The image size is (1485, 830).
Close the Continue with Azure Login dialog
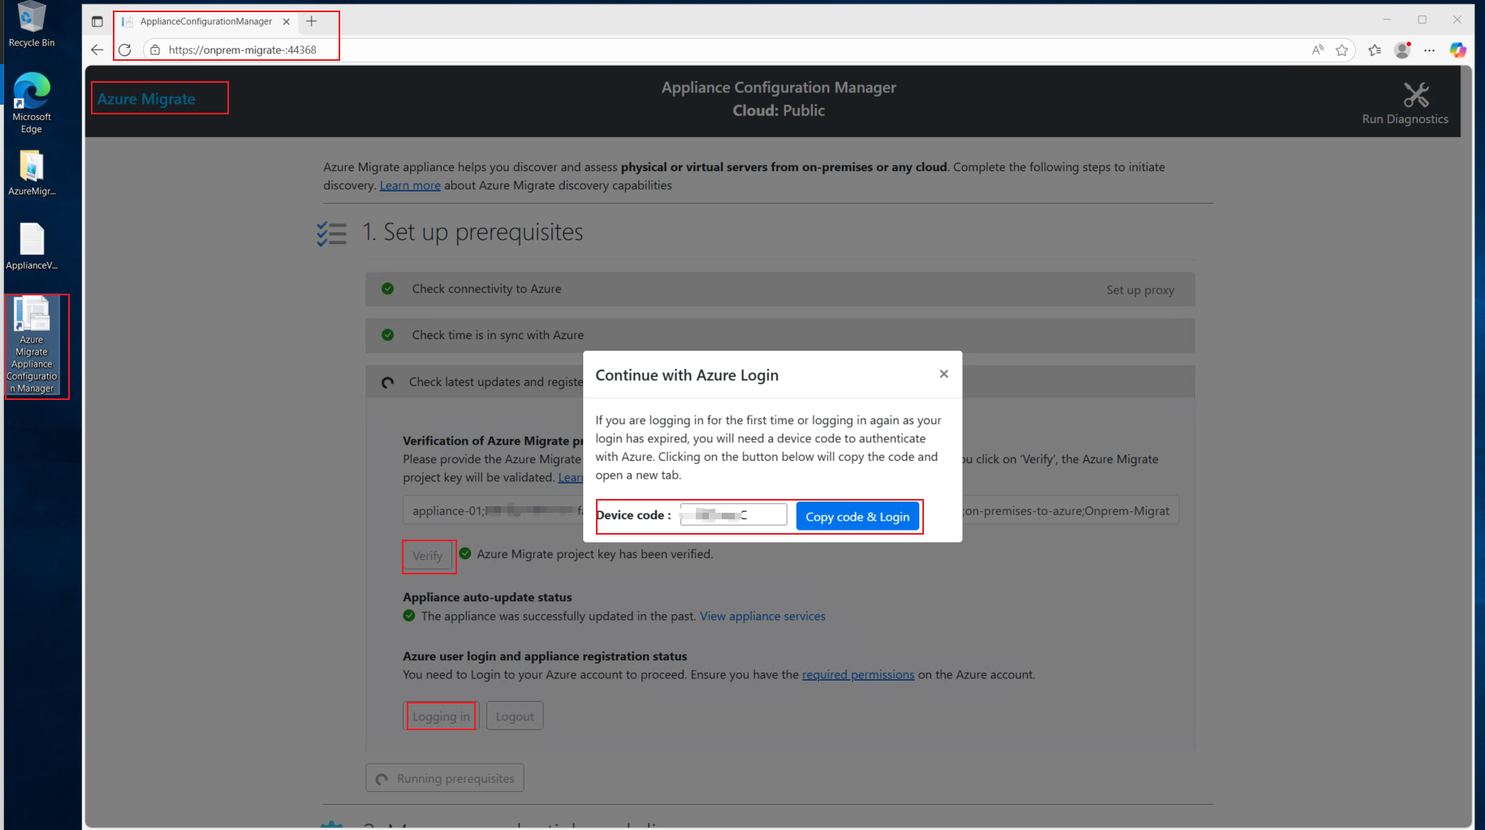(943, 374)
